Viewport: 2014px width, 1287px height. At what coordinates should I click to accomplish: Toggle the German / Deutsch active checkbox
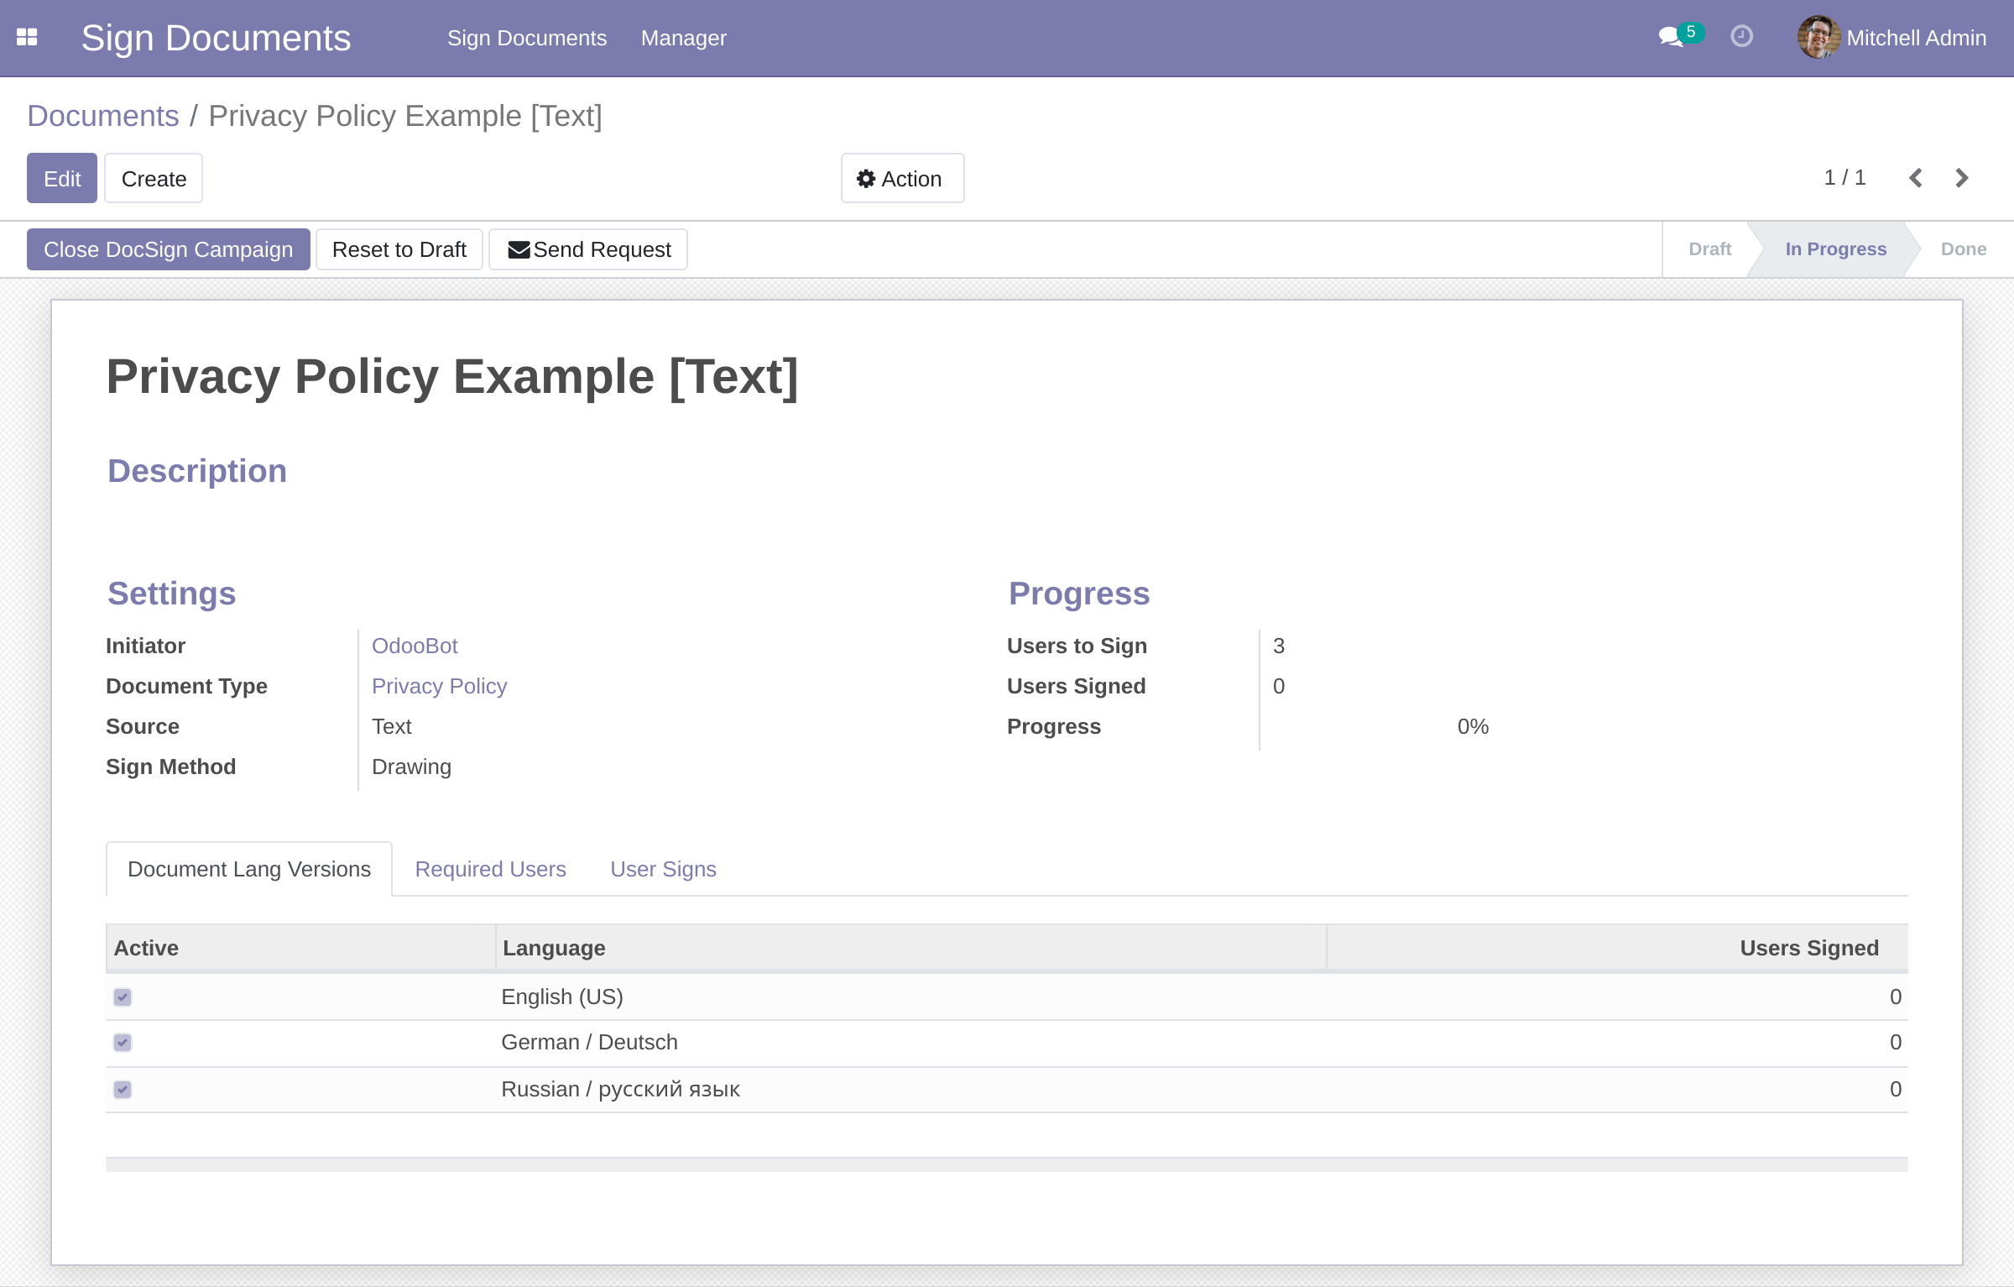coord(123,1043)
